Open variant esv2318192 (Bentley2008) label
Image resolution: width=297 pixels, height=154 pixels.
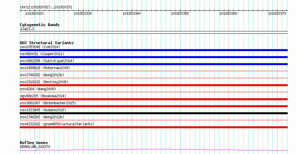click(44, 82)
